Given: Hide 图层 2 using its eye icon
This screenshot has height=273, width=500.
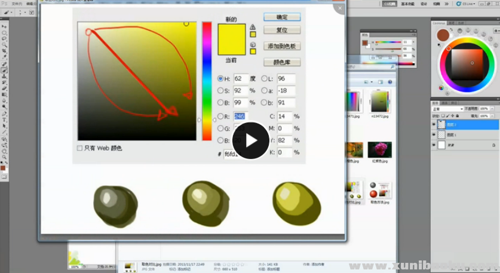Looking at the screenshot, I should 434,125.
